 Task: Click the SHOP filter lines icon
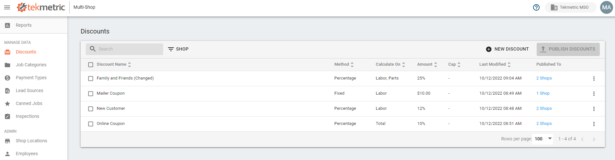[171, 49]
